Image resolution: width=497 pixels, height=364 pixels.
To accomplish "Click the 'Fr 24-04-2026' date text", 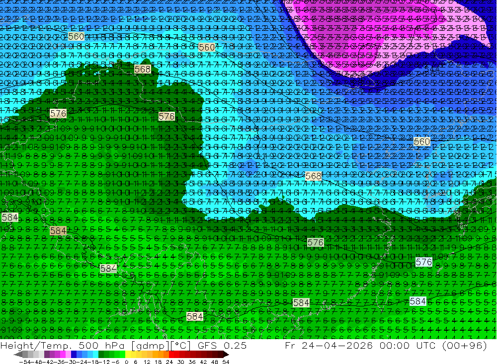I will click(x=329, y=345).
